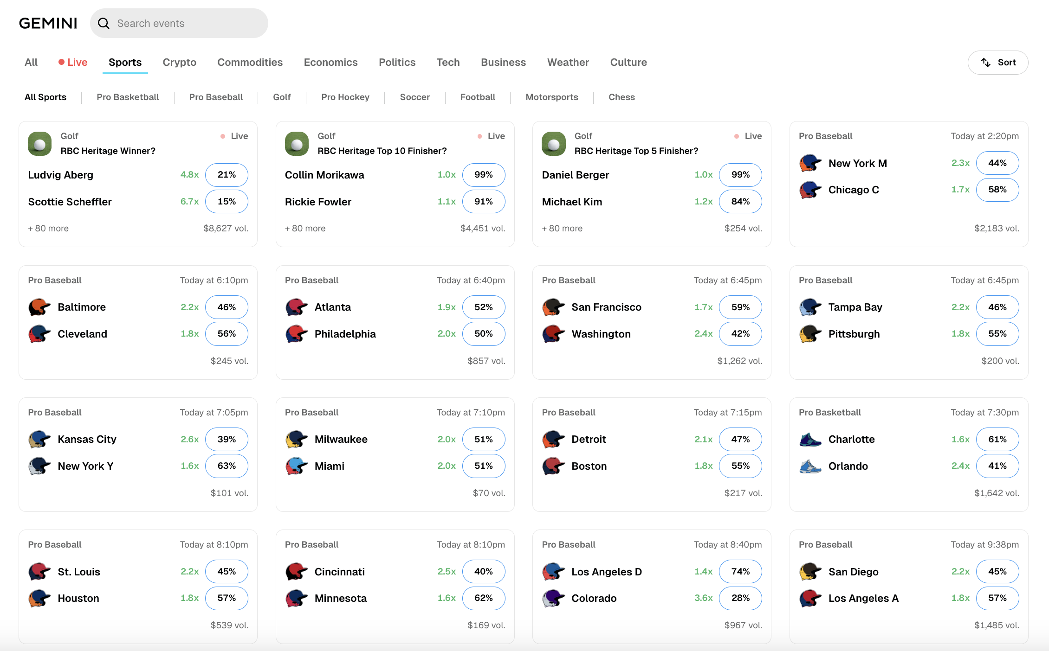This screenshot has width=1049, height=651.
Task: Click the New York M helmet icon
Action: coord(810,163)
